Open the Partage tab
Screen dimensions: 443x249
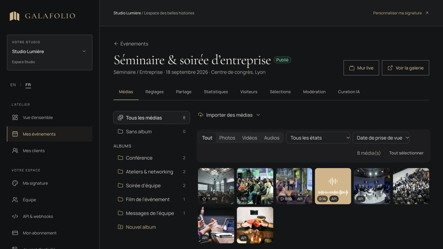[x=183, y=92]
